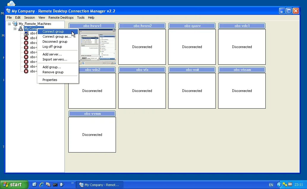This screenshot has width=307, height=189.
Task: Choose Connect group in context menu
Action: [x=58, y=31]
